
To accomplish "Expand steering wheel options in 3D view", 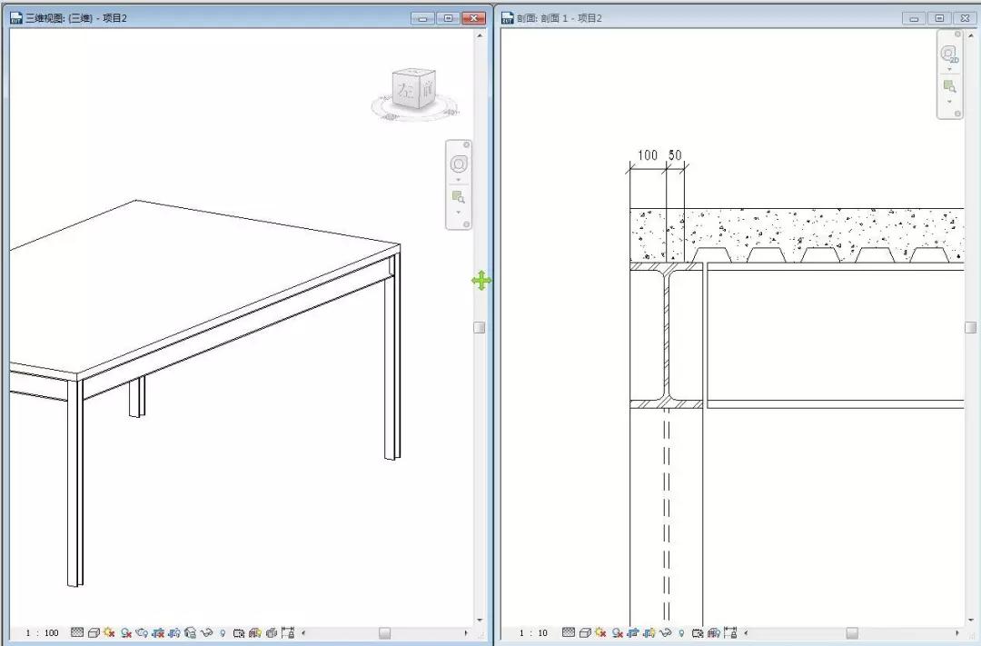I will (459, 180).
